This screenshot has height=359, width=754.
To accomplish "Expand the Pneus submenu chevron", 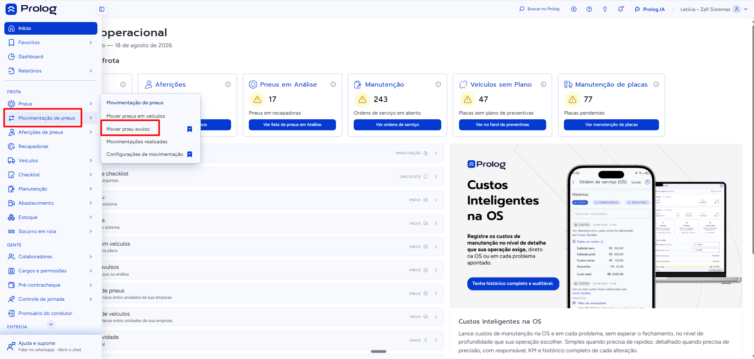I will [x=91, y=104].
